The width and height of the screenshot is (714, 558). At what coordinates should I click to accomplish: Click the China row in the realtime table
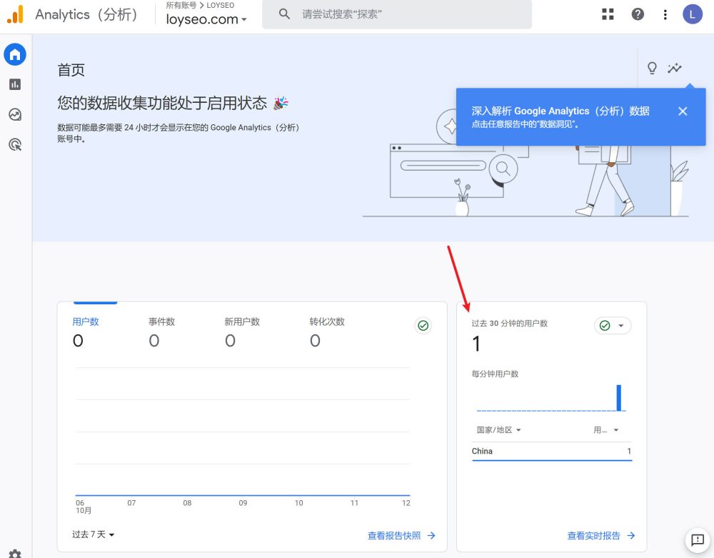[x=552, y=451]
